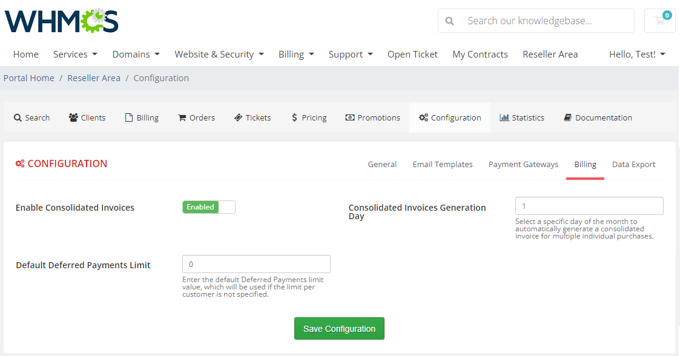680x356 pixels.
Task: Go to Home in top menu
Action: pyautogui.click(x=25, y=54)
